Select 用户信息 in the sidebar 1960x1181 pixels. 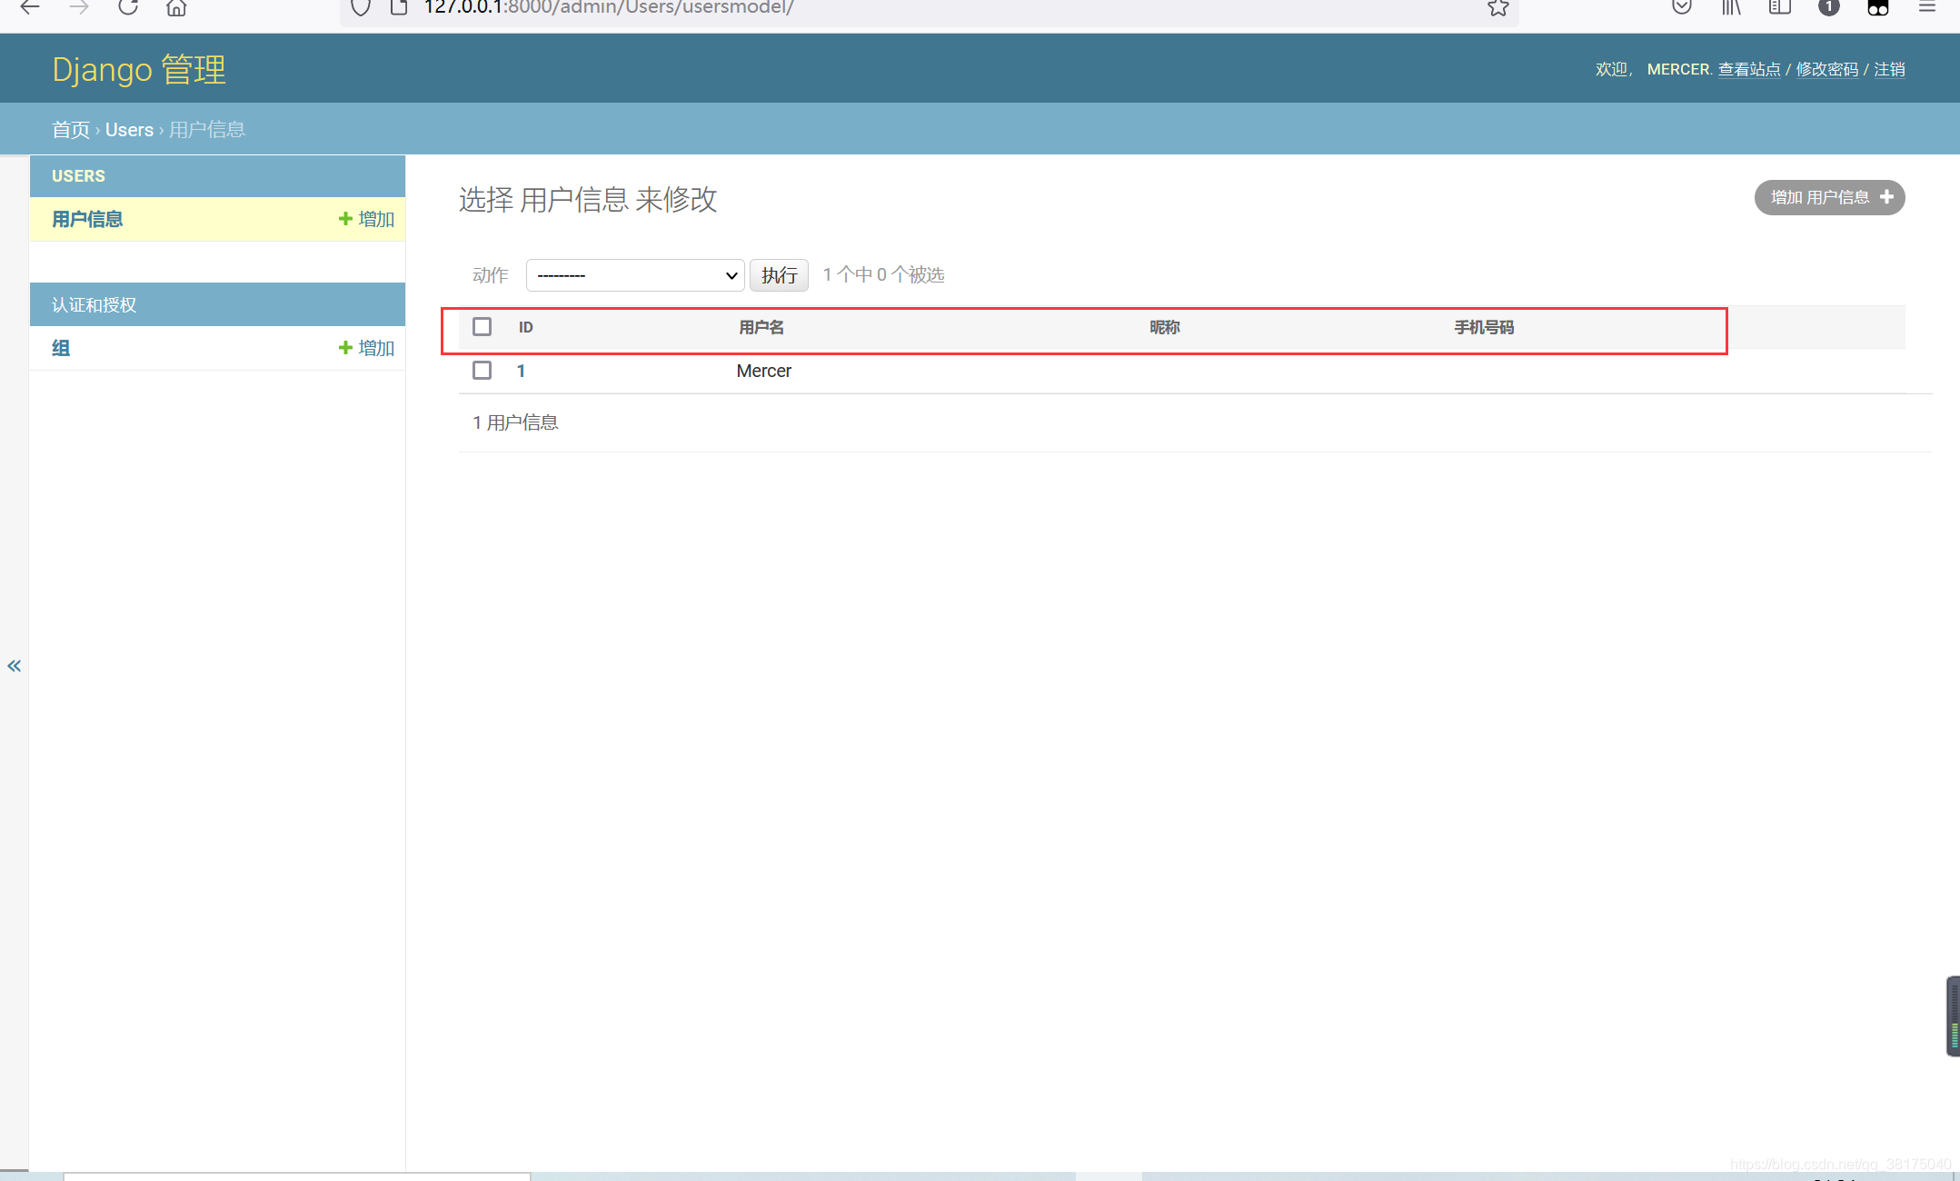point(87,219)
